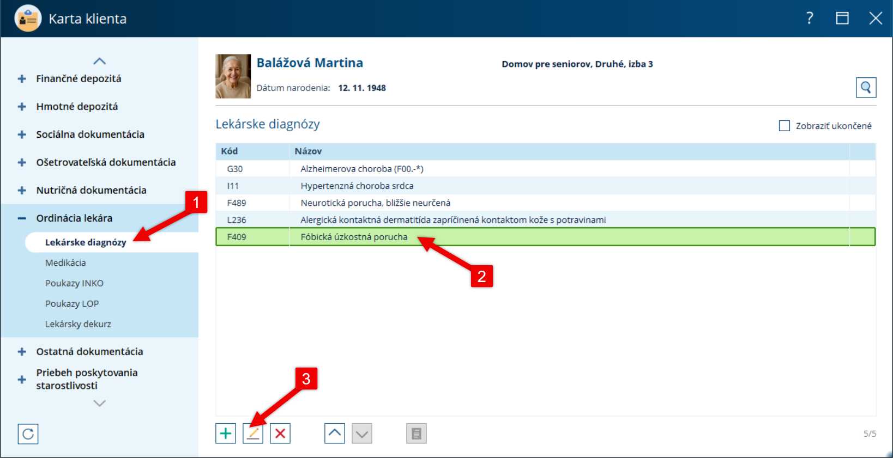Add a new diagnosis with the green plus icon

click(x=226, y=433)
